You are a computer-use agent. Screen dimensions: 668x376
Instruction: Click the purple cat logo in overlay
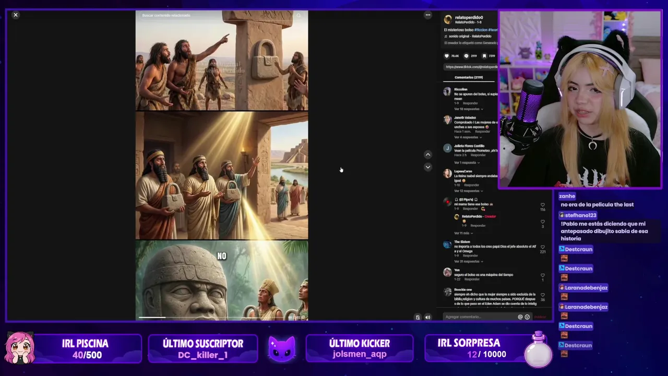pyautogui.click(x=282, y=348)
